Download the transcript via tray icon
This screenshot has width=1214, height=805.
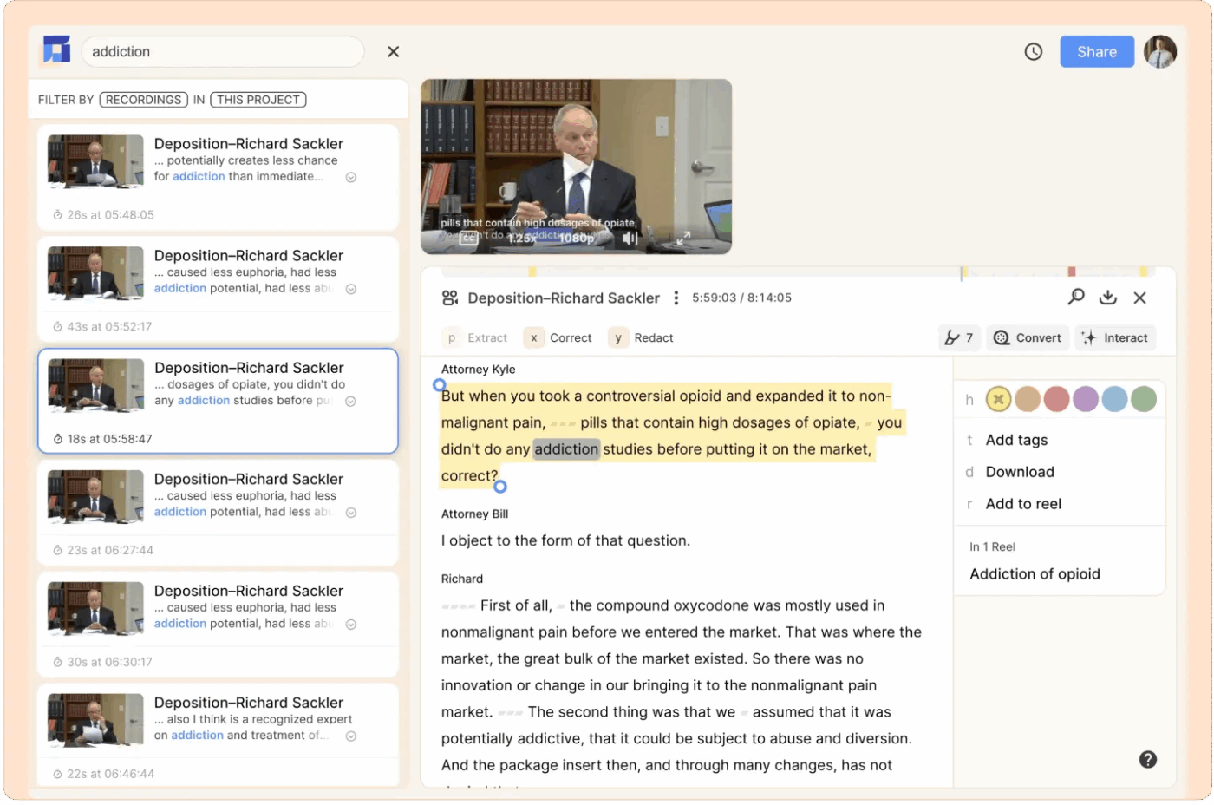coord(1108,298)
